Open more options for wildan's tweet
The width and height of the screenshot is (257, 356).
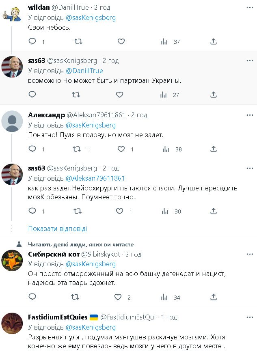[x=249, y=8]
